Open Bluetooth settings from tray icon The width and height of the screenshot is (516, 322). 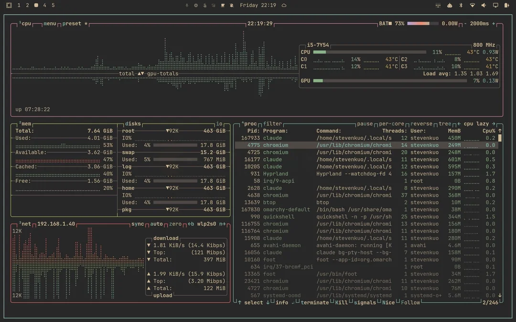[461, 5]
